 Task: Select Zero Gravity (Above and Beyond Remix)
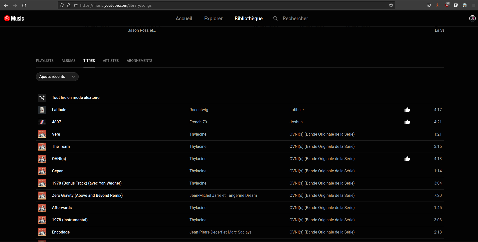87,196
